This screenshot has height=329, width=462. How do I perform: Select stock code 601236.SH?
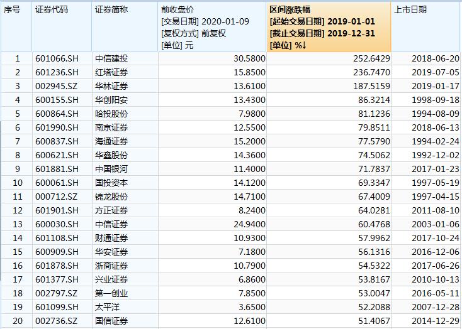(57, 72)
